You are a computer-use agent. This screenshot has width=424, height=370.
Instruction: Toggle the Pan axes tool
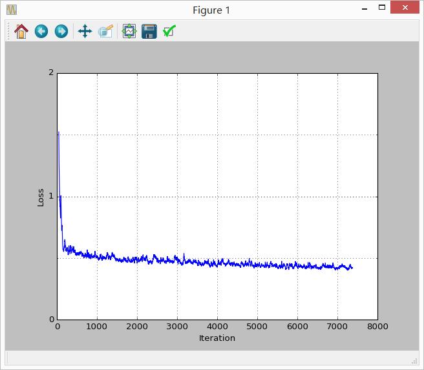tap(84, 31)
